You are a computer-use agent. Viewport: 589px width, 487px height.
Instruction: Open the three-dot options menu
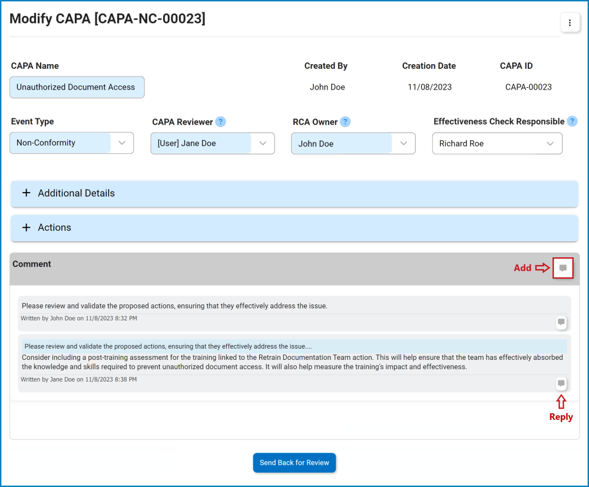[x=570, y=22]
